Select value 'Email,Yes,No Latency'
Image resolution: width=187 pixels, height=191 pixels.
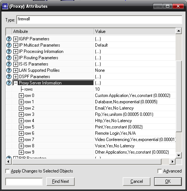coord(114,108)
